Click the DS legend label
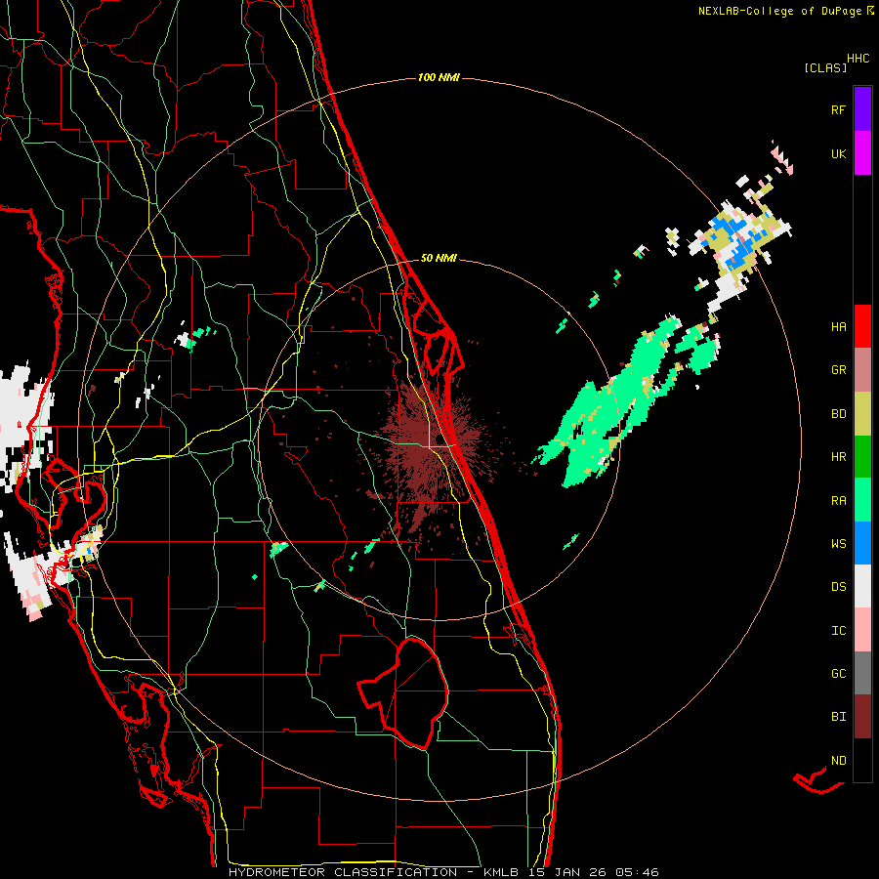 coord(838,587)
